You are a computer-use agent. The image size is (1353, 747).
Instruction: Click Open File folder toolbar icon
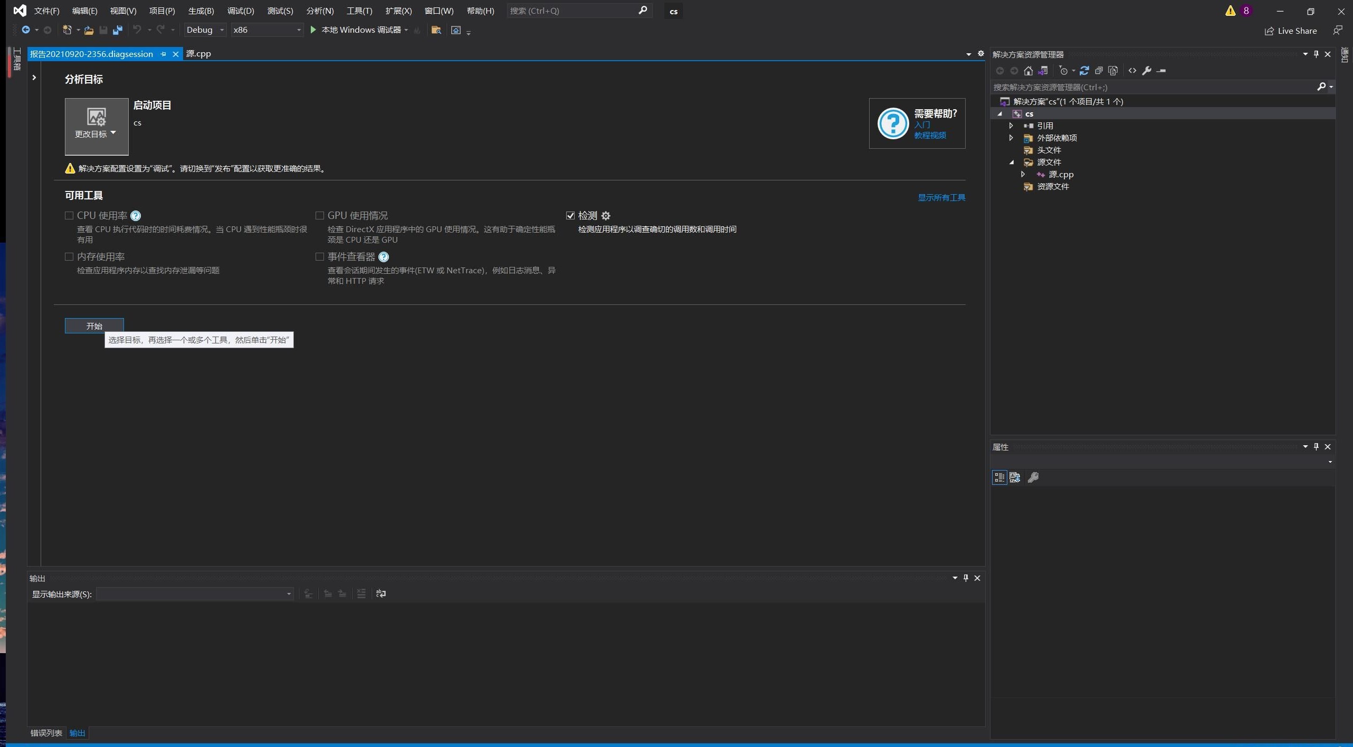(x=89, y=30)
